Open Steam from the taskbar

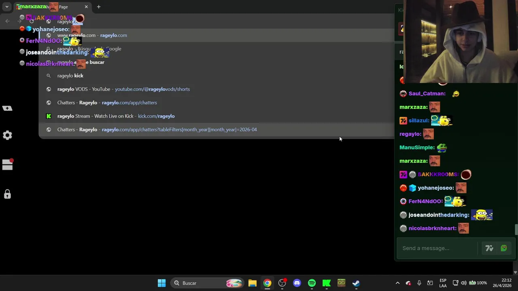click(356, 283)
